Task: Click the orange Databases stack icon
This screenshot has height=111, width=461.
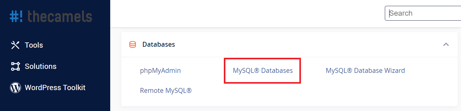Action: 133,45
